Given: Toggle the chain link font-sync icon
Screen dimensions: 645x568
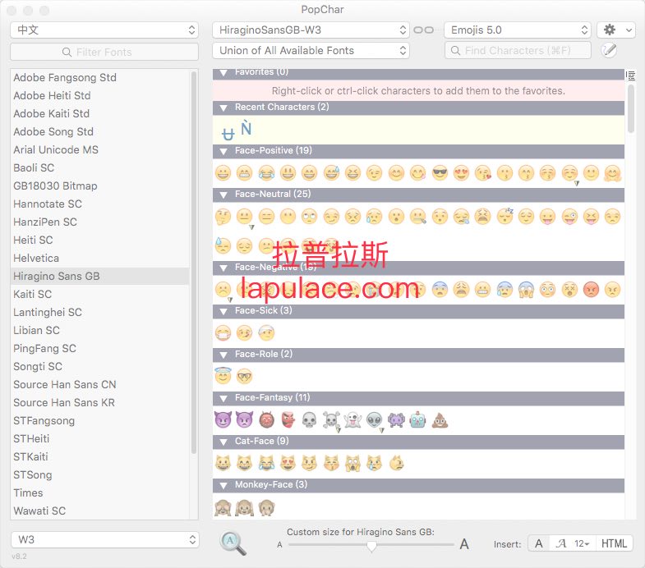Looking at the screenshot, I should (x=423, y=30).
